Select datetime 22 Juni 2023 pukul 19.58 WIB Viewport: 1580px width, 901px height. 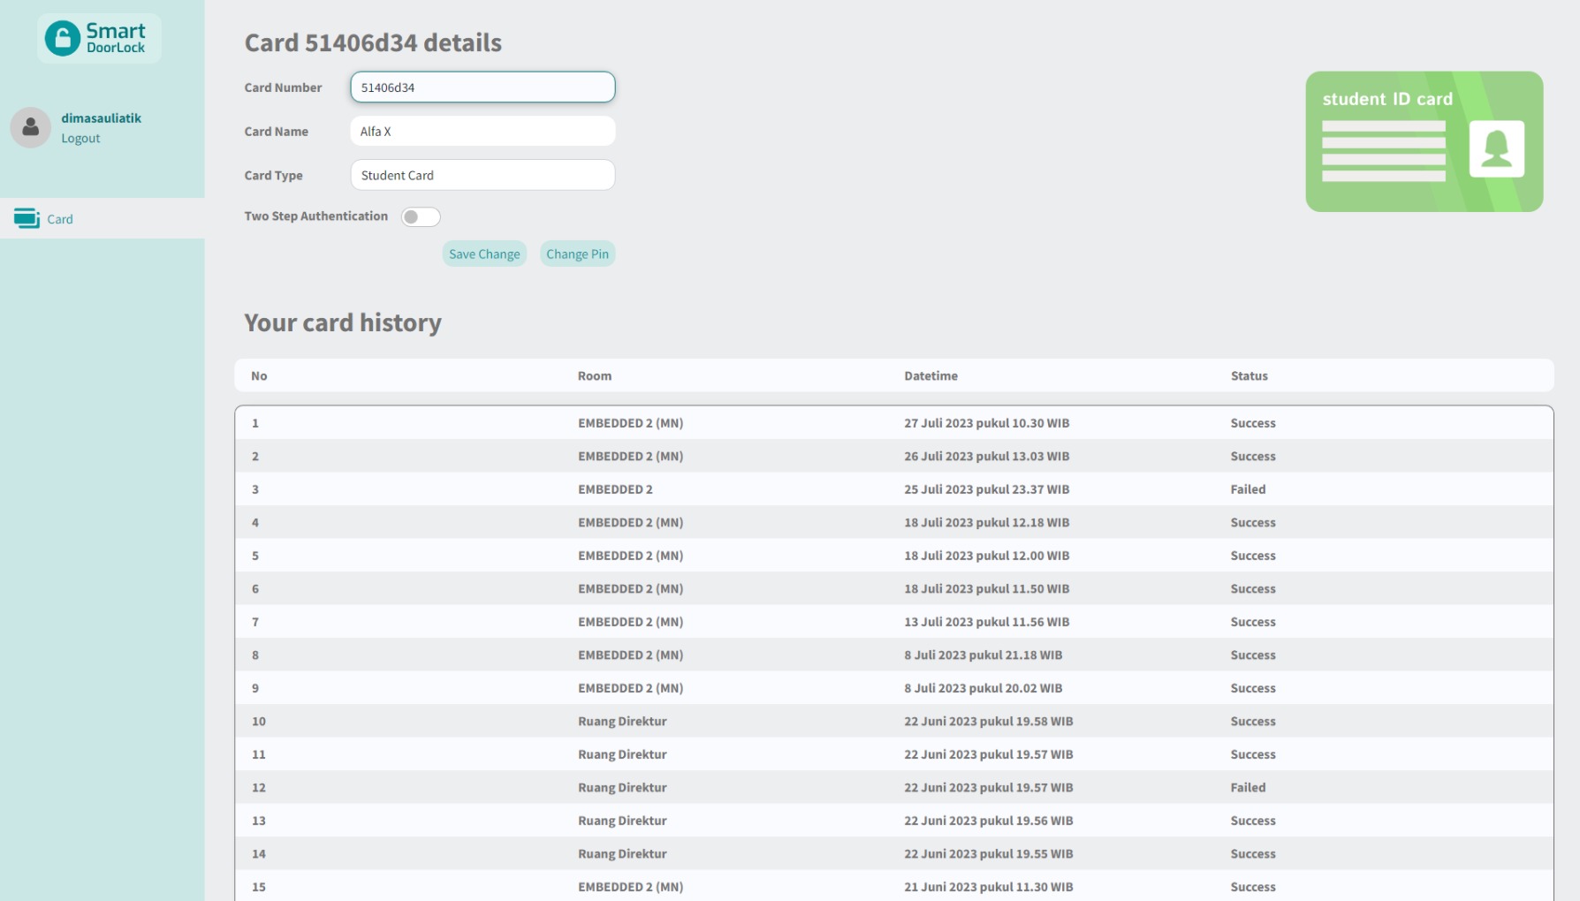pyautogui.click(x=988, y=721)
